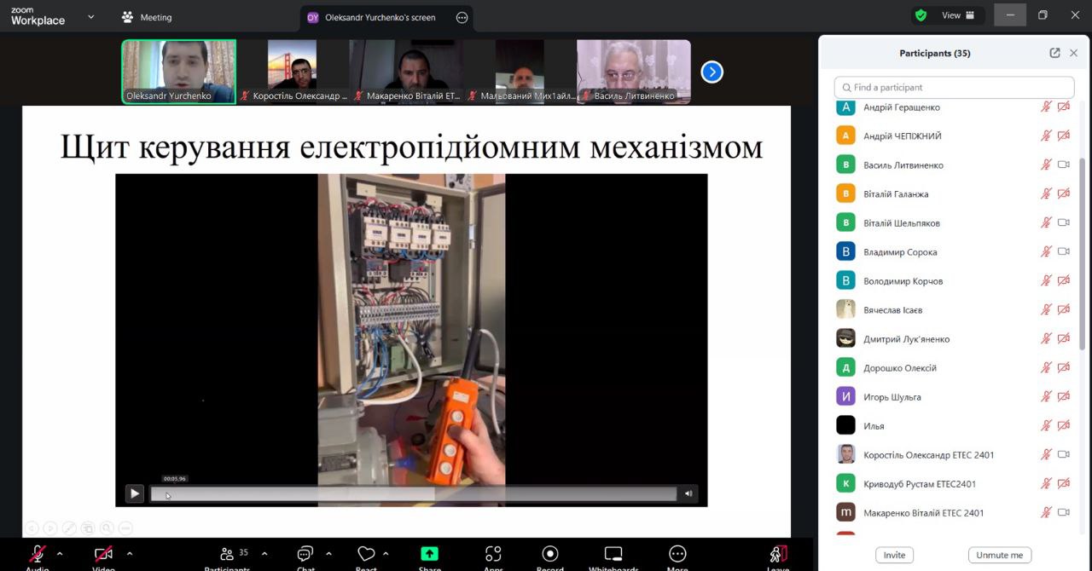Expand the audio options chevron
The height and width of the screenshot is (571, 1092).
tap(60, 554)
